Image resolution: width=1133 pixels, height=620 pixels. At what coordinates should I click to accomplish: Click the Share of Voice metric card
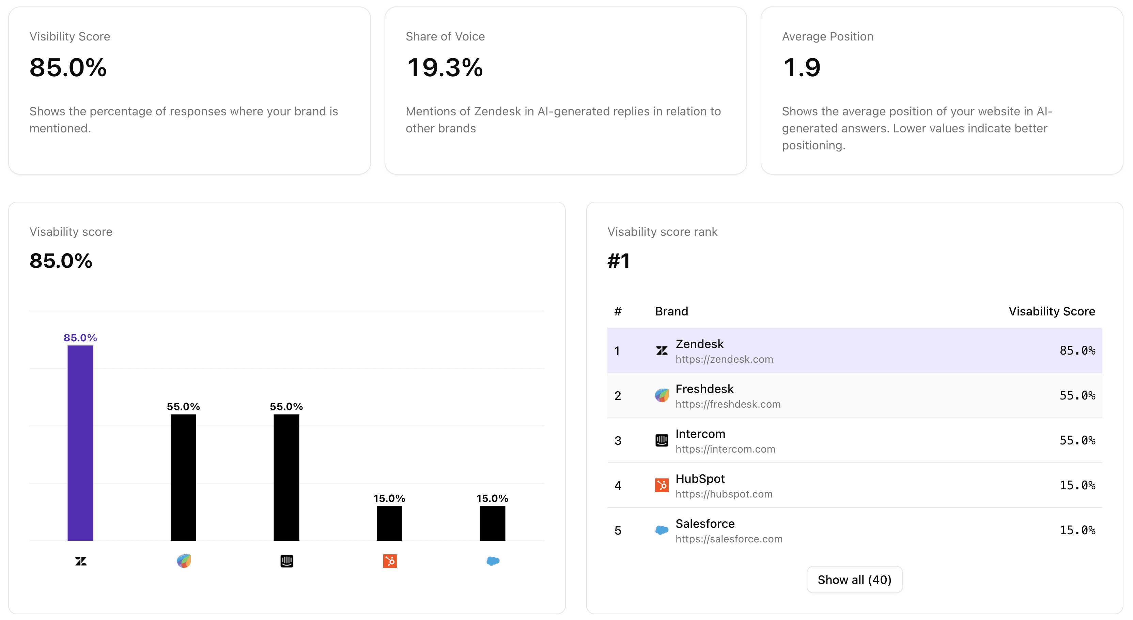(565, 90)
